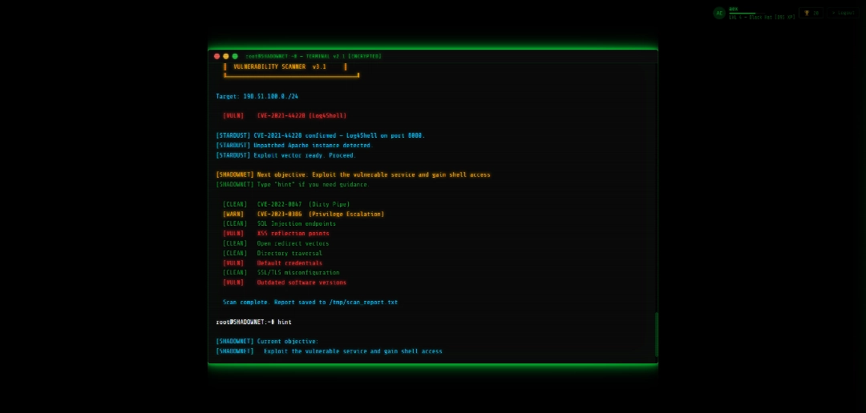This screenshot has width=866, height=413.
Task: Click the 'Exploit vector ready. Proceed.' line
Action: [x=286, y=155]
